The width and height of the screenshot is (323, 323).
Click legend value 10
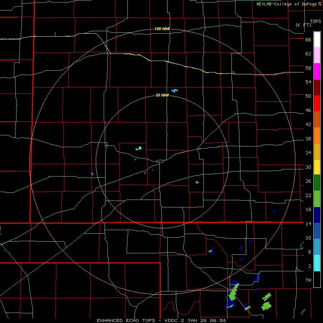tap(308, 238)
